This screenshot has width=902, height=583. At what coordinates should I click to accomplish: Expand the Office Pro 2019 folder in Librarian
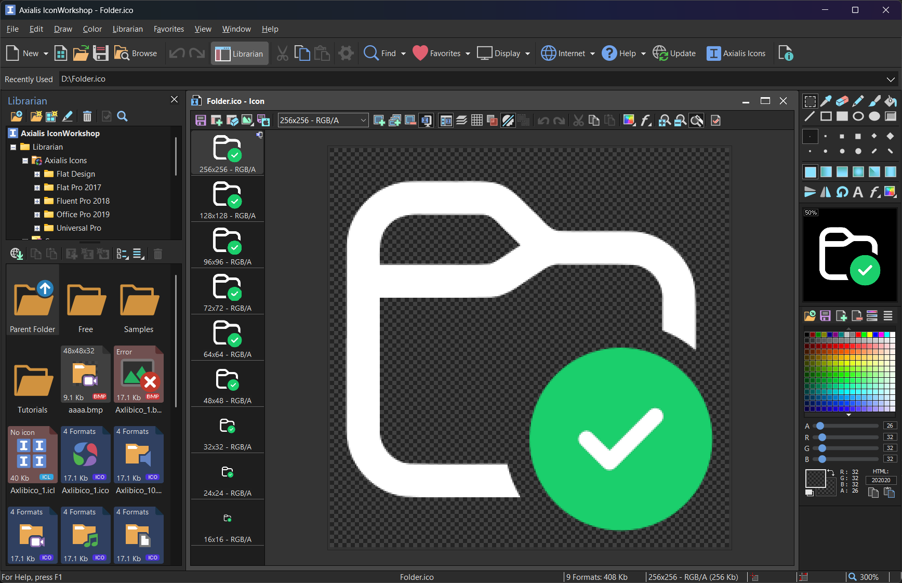coord(36,214)
